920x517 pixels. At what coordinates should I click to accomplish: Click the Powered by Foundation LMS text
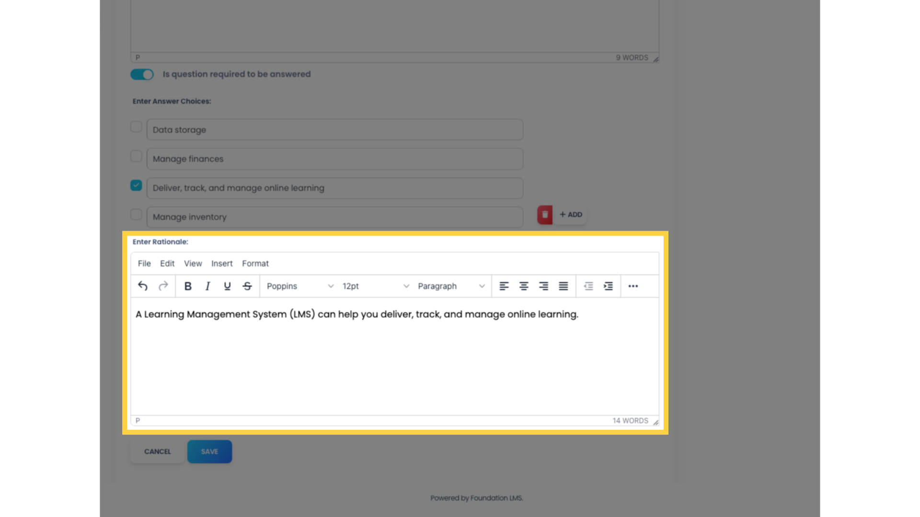coord(477,498)
